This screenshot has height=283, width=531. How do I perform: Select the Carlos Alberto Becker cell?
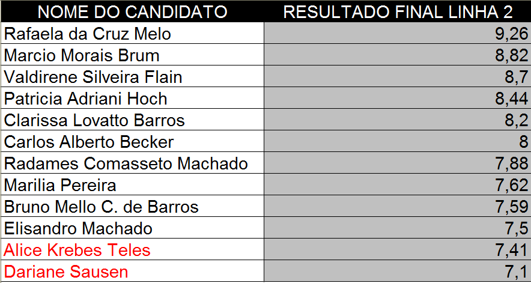132,142
